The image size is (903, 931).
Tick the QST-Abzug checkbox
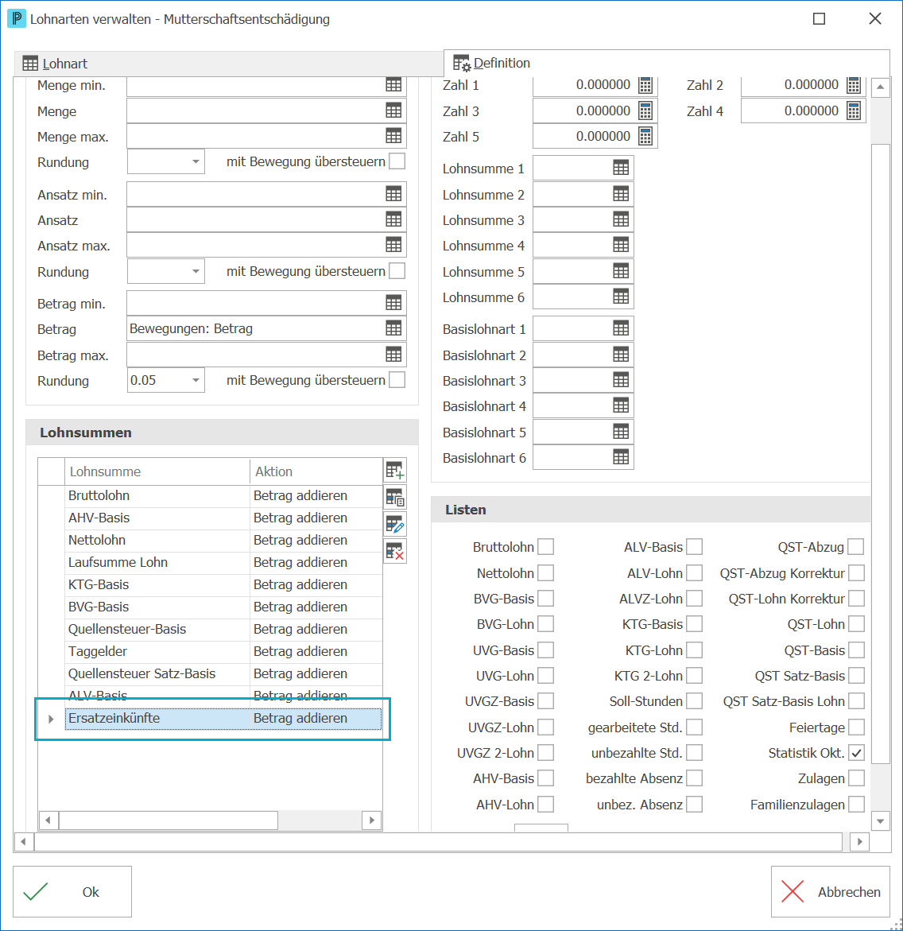pos(856,547)
